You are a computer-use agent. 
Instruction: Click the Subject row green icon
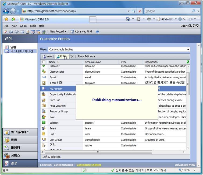pyautogui.click(x=44, y=122)
